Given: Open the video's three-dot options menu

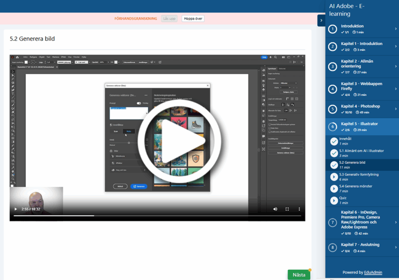Looking at the screenshot, I should (x=299, y=209).
